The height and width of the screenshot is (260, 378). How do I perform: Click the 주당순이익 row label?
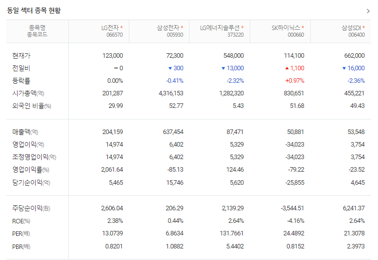[31, 208]
